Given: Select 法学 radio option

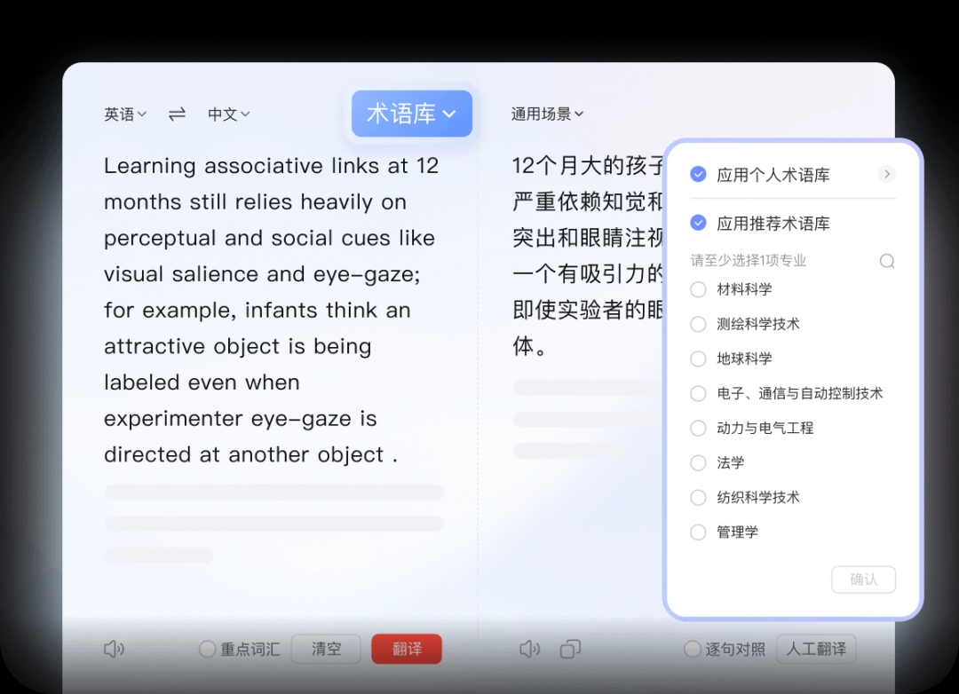Looking at the screenshot, I should point(698,463).
